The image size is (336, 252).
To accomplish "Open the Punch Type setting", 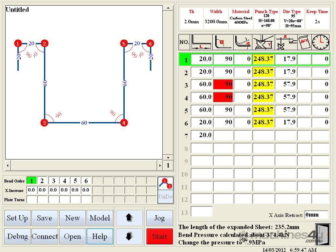I will coord(266,19).
